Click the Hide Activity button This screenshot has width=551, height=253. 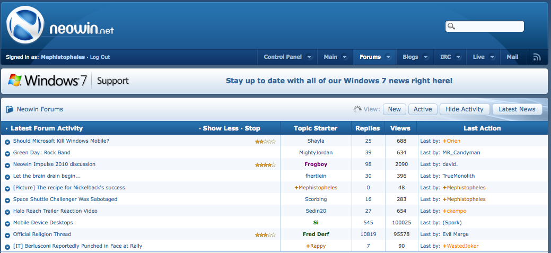(465, 109)
